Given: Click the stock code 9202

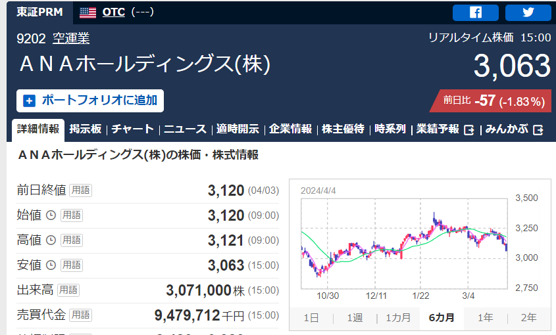Looking at the screenshot, I should tap(31, 39).
